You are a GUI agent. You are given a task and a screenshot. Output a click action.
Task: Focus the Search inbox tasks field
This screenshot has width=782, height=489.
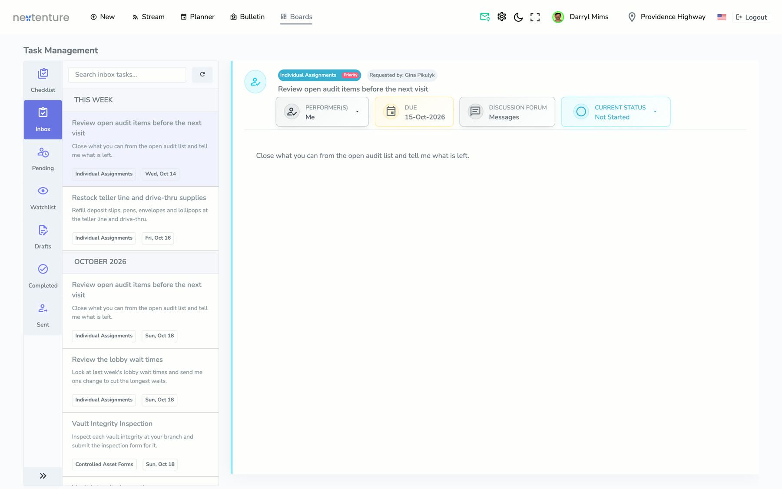coord(127,75)
